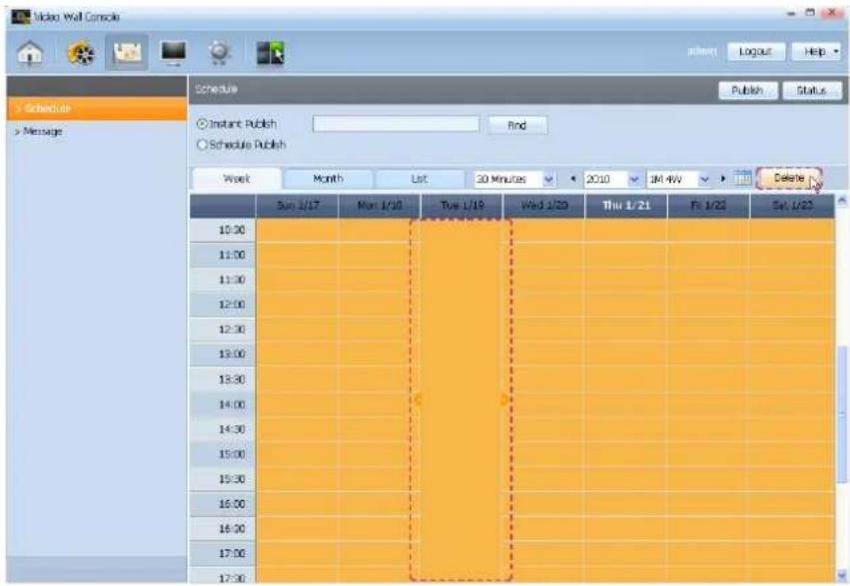Open the calendar picker icon
850x586 pixels.
click(742, 178)
